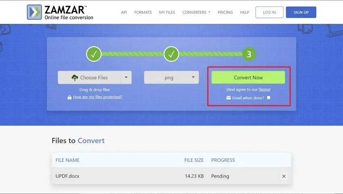The width and height of the screenshot is (343, 194).
Task: Click the FILE NAME column header
Action: click(x=67, y=160)
